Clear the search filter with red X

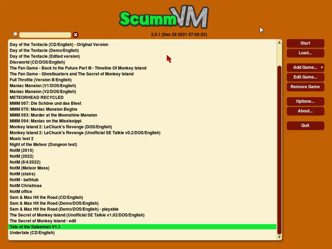(75, 35)
